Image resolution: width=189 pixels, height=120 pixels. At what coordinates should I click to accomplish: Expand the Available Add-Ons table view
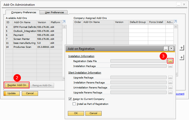(64, 22)
